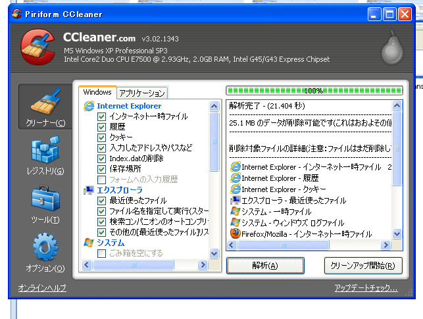Click icon of システム - 一時ファイル result

pos(236,211)
